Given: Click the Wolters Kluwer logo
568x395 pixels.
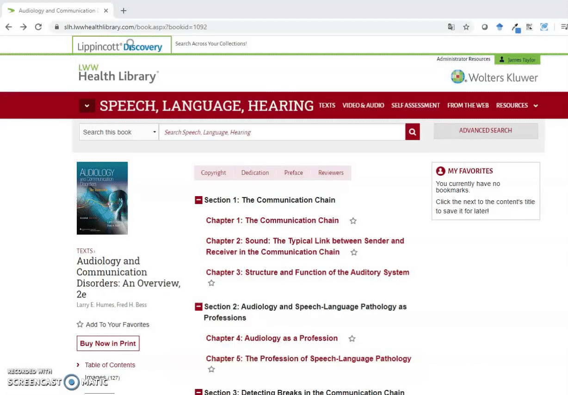Looking at the screenshot, I should (494, 77).
